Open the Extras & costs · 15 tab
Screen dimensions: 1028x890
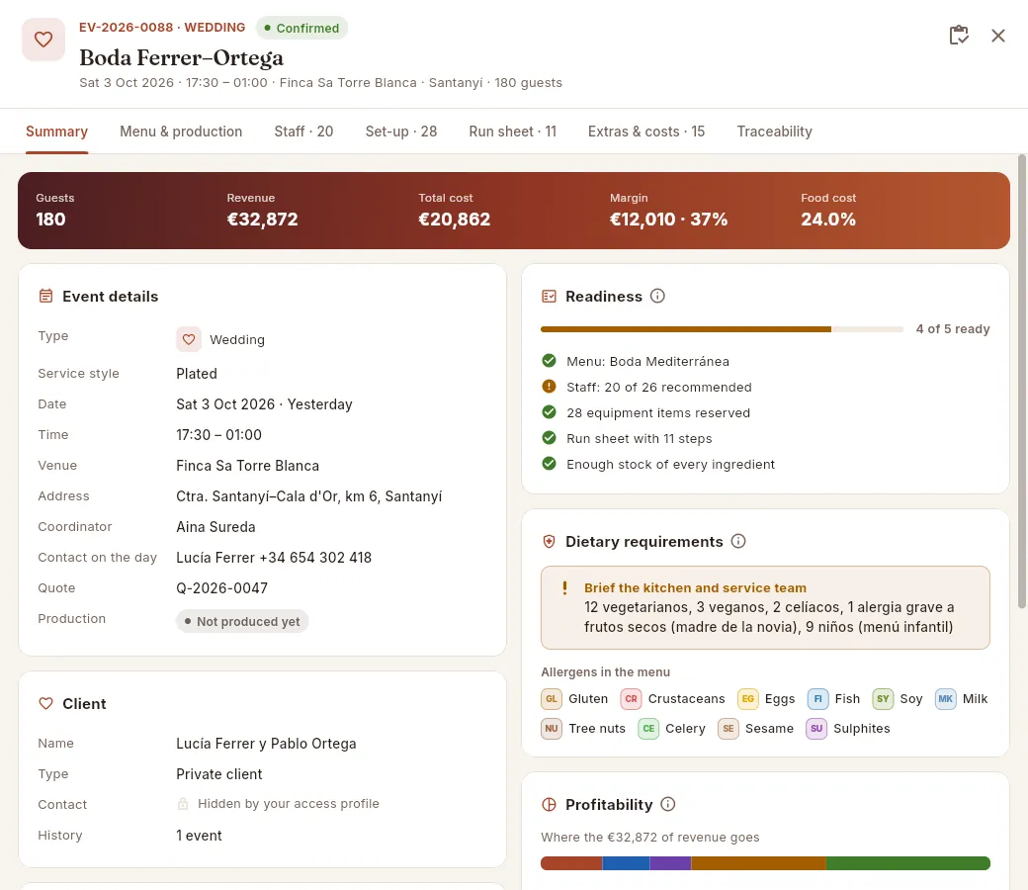646,132
